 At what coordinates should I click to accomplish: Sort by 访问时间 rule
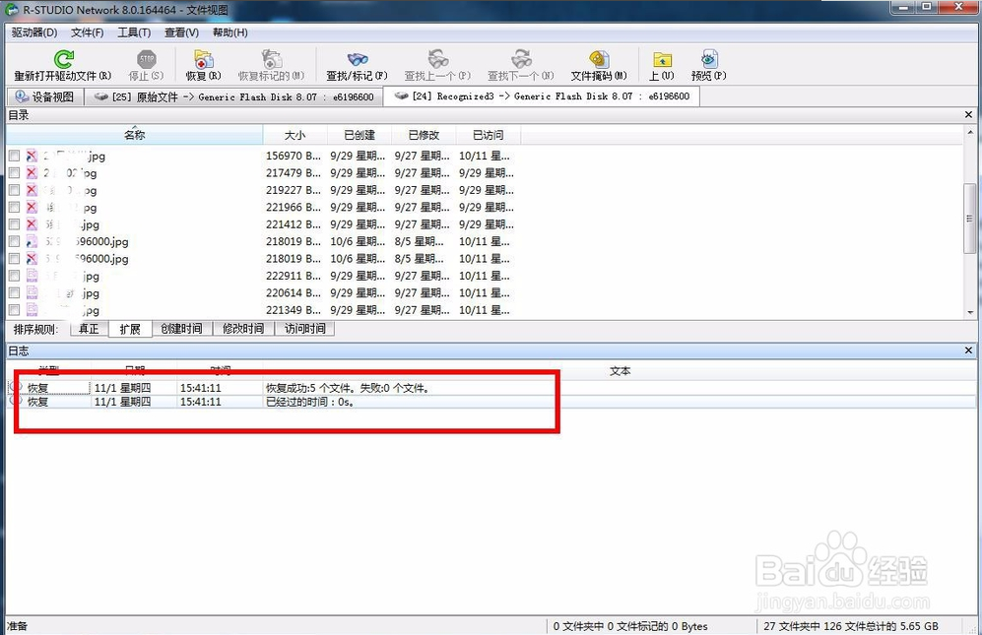click(x=305, y=329)
